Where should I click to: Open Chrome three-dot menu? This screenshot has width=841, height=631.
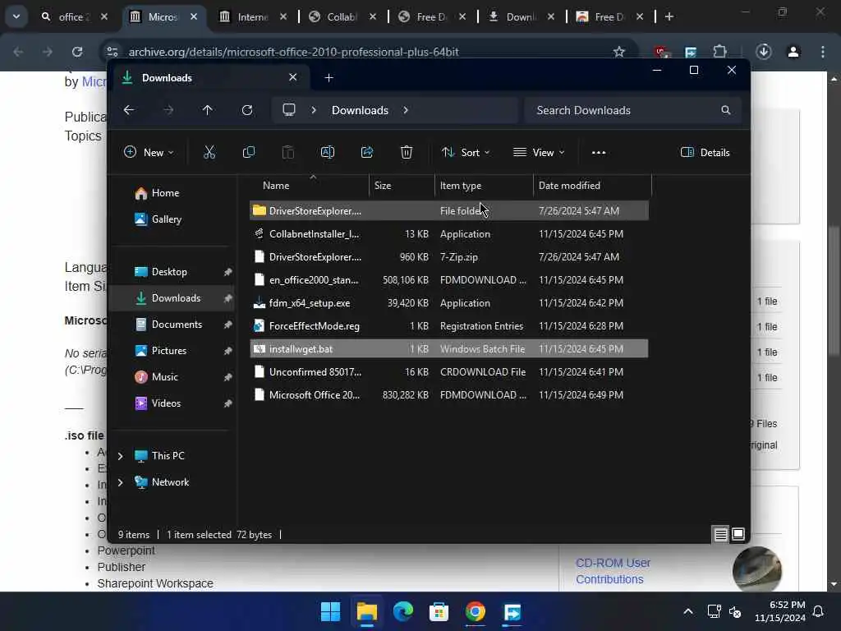point(823,52)
